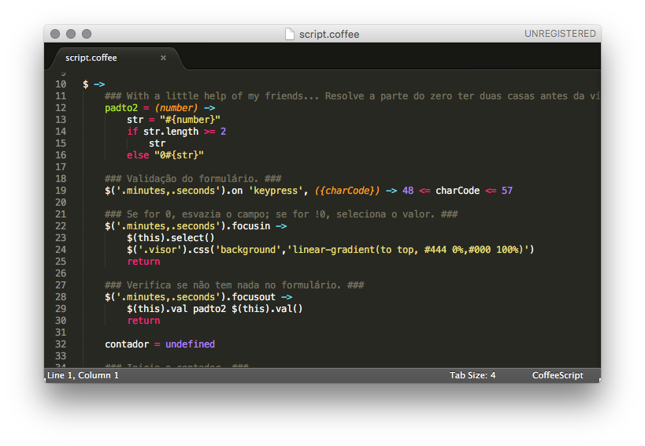Screen dimensions: 645x446
Task: Click the 'undefined' keyword on line 32
Action: click(190, 344)
